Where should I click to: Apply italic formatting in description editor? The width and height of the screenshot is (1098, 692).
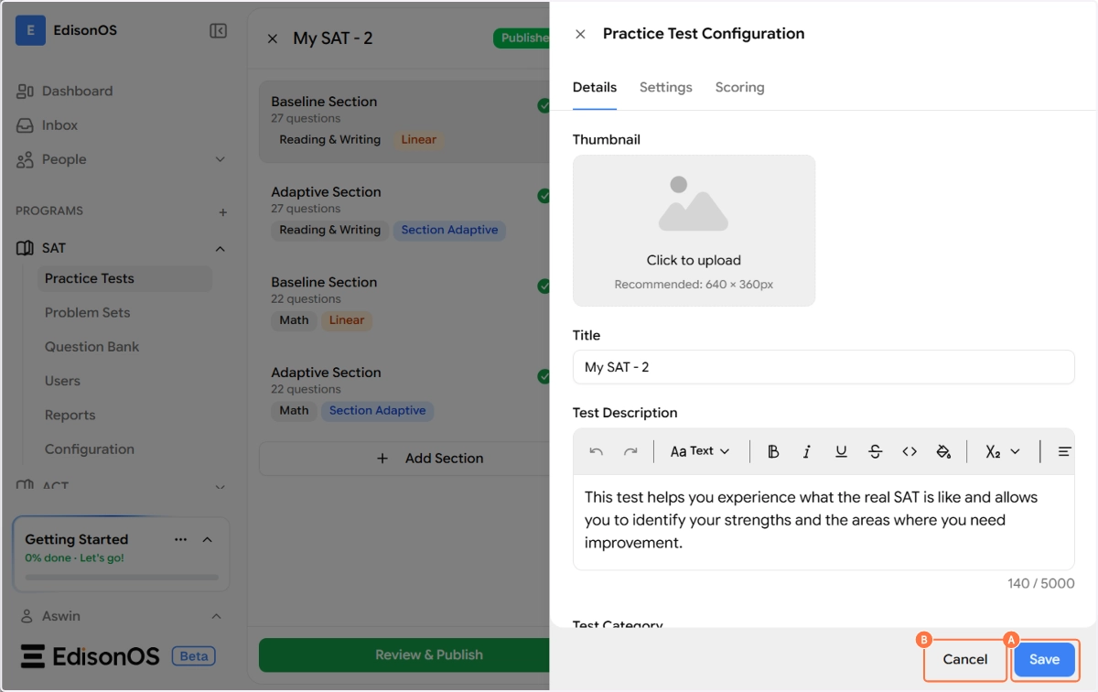point(807,451)
